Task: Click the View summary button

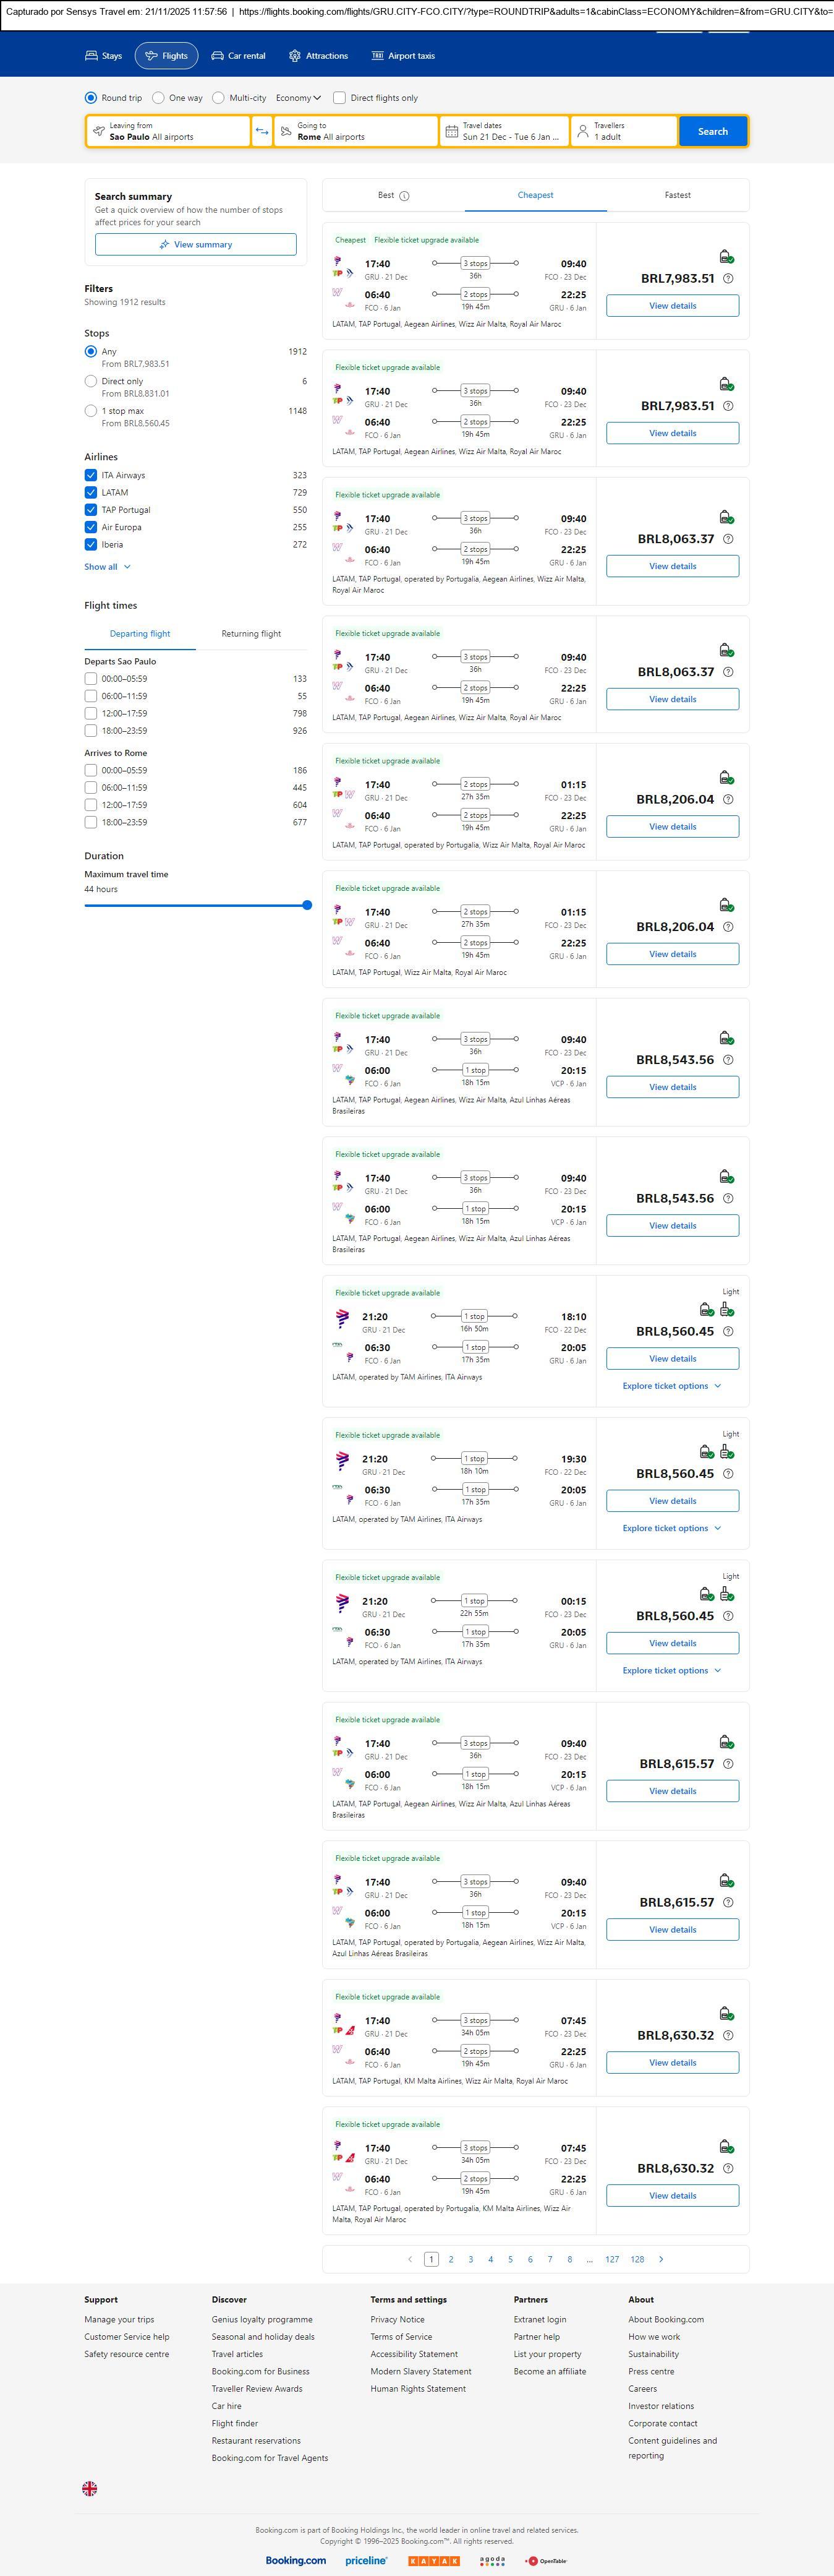Action: [196, 244]
